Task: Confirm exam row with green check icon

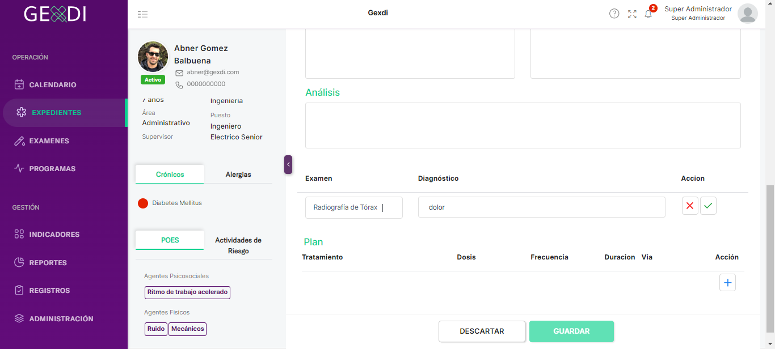Action: tap(708, 206)
